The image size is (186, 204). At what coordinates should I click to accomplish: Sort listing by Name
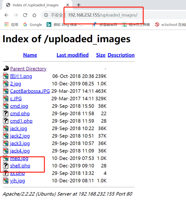[30, 55]
